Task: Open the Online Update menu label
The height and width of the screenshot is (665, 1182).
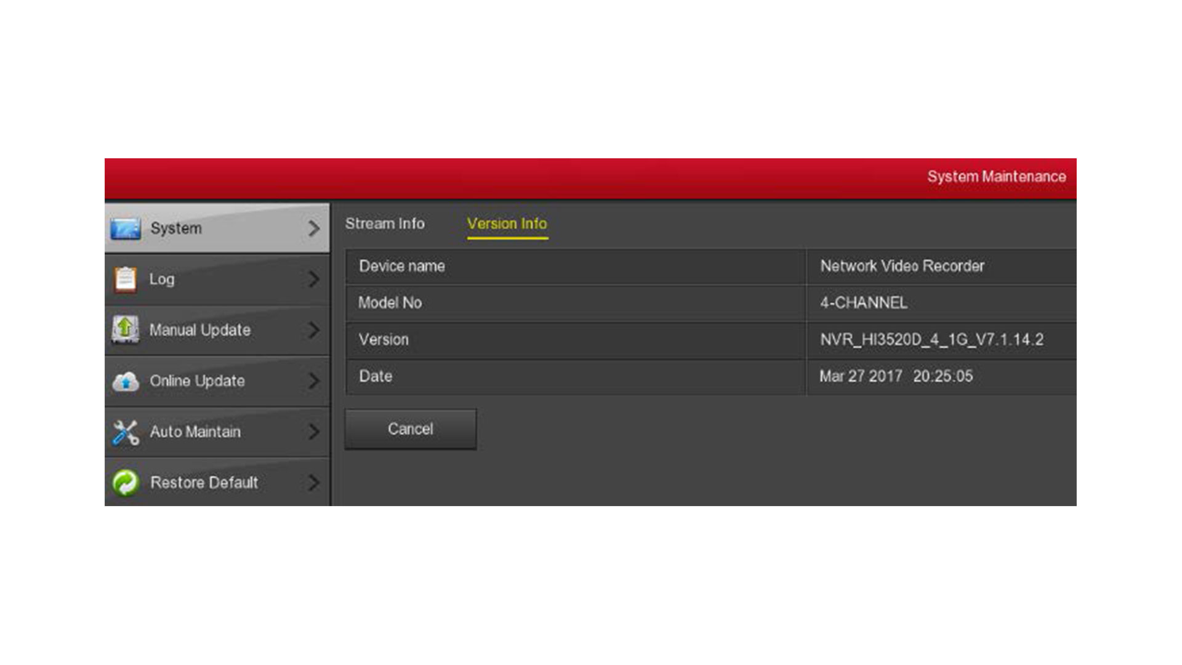Action: coord(198,381)
